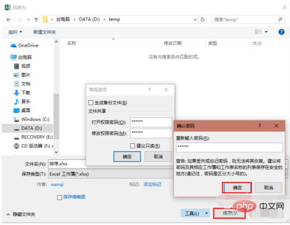Click 取消 in 确认密码 dialog
Screen dimensions: 290x225
point(269,187)
